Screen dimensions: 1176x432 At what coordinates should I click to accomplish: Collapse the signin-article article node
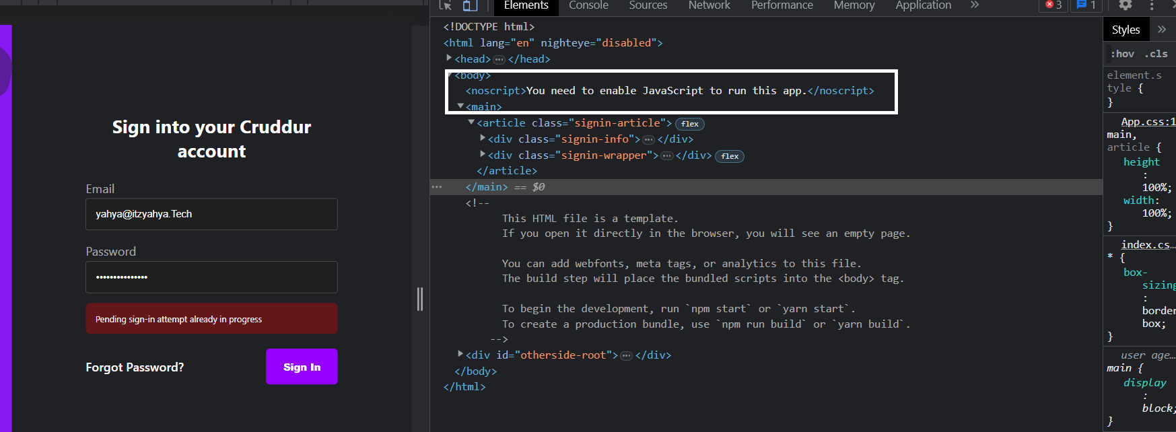click(471, 122)
